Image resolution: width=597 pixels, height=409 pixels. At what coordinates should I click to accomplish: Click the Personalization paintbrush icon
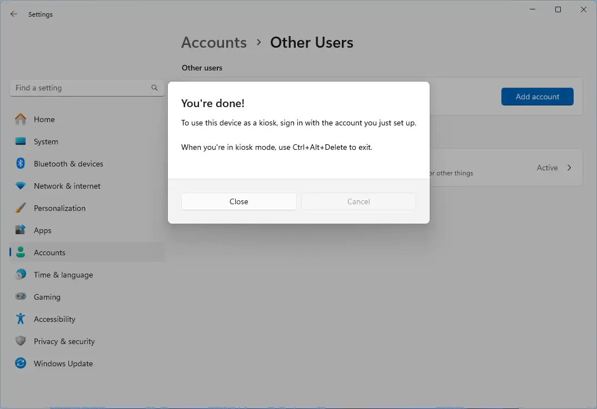(x=21, y=208)
